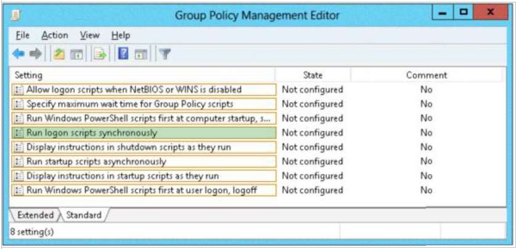Click the Up one level folder icon
516x249 pixels.
tap(60, 54)
